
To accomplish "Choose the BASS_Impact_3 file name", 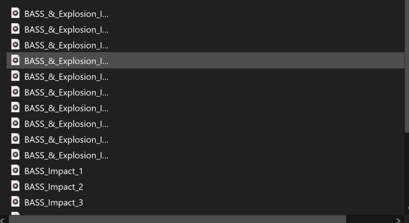I will (x=53, y=203).
